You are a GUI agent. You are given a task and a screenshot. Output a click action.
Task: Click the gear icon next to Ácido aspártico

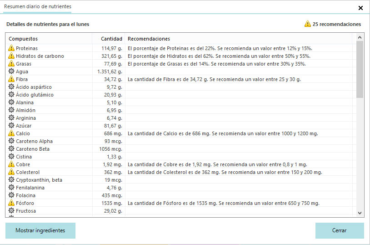pyautogui.click(x=11, y=87)
